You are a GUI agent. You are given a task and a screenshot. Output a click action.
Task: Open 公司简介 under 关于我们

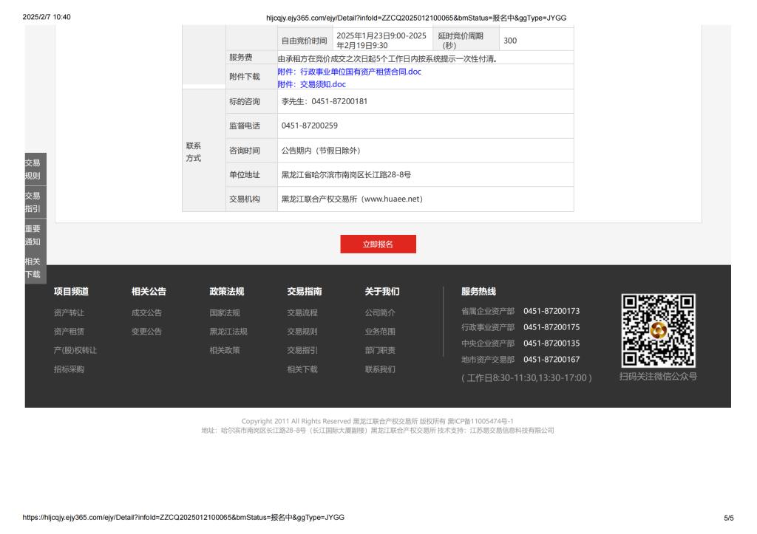point(380,312)
